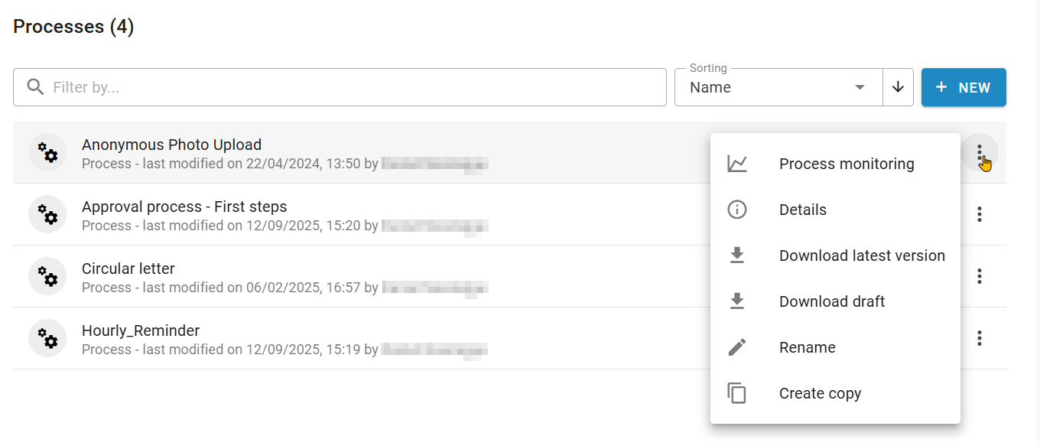
Task: Click the gear icon beside Circular letter
Action: pos(47,276)
